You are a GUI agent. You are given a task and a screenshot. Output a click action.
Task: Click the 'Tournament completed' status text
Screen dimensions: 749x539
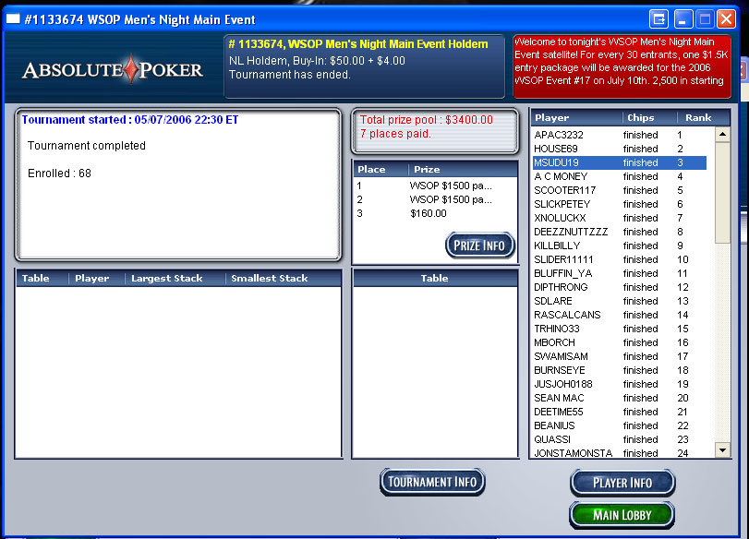(x=87, y=146)
